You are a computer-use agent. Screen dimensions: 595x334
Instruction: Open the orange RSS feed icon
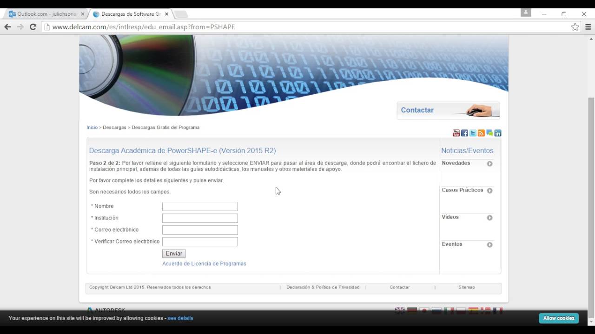(481, 133)
